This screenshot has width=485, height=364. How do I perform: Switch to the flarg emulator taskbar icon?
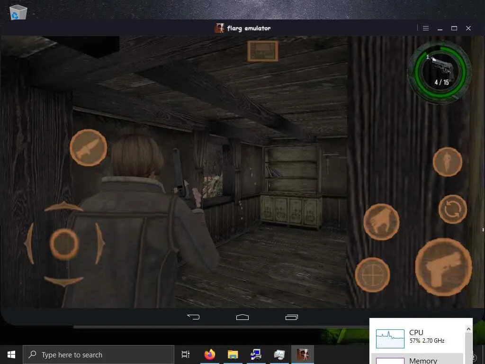coord(303,355)
